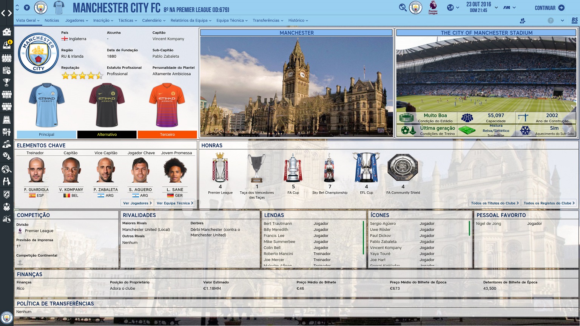Open the Tácticas menu
580x326 pixels.
[x=127, y=20]
